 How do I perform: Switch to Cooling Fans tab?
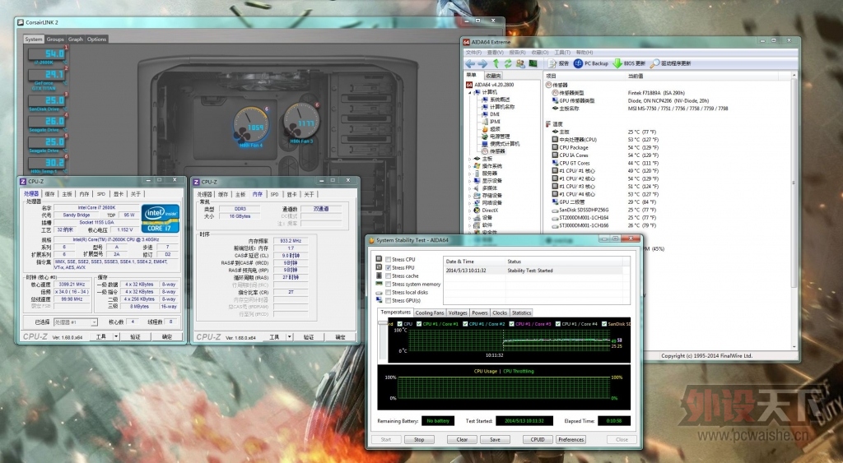430,313
